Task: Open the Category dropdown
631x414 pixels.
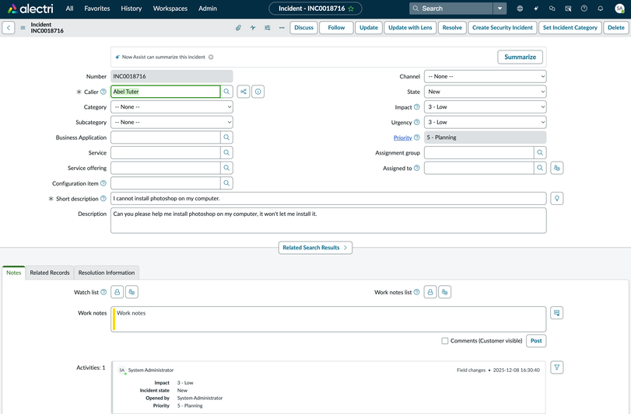Action: [x=171, y=107]
